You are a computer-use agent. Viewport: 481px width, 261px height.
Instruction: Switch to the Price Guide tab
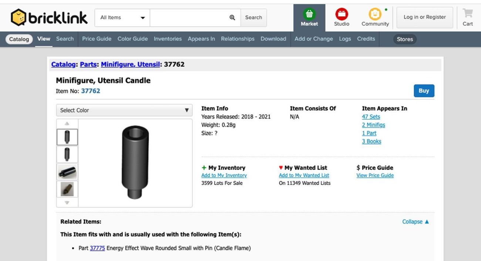(x=97, y=39)
